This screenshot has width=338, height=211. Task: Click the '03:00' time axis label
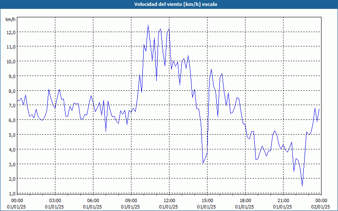point(55,201)
